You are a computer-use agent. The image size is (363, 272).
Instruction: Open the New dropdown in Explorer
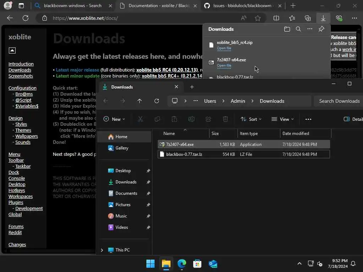[x=114, y=119]
